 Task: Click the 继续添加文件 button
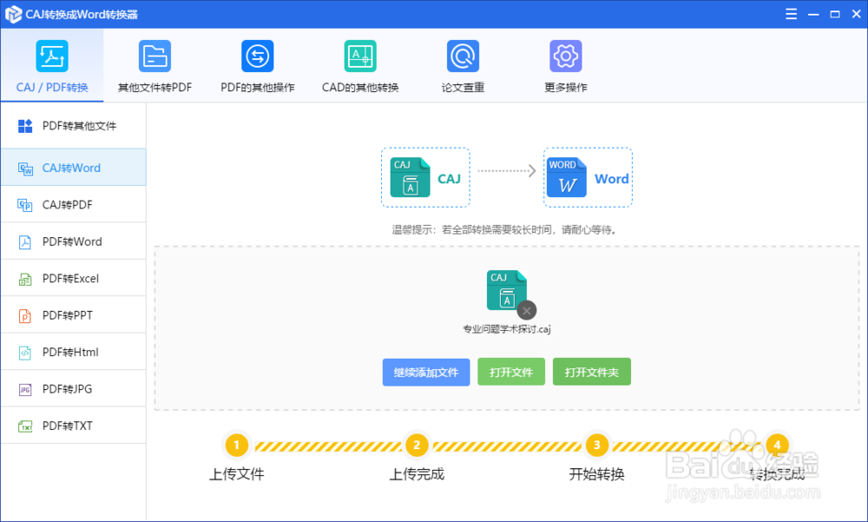tap(426, 372)
